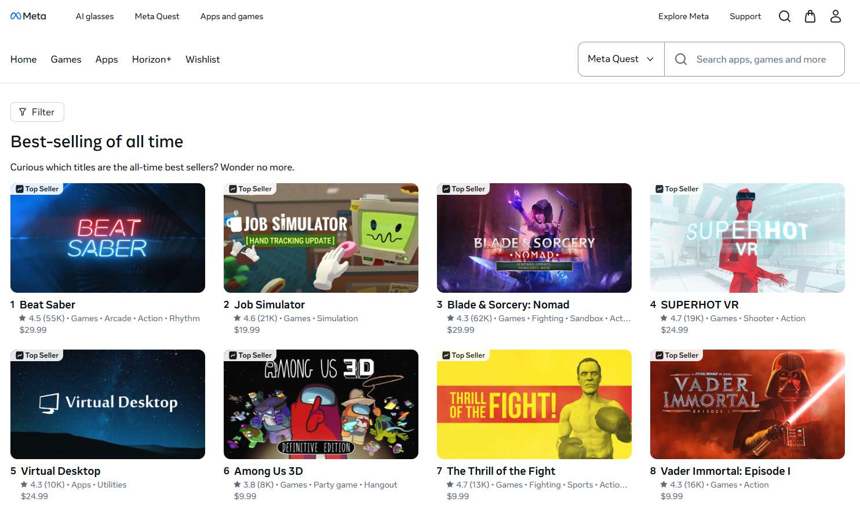Screen dimensions: 860x509
Task: Click the rating star for Job Simulator
Action: click(x=238, y=318)
